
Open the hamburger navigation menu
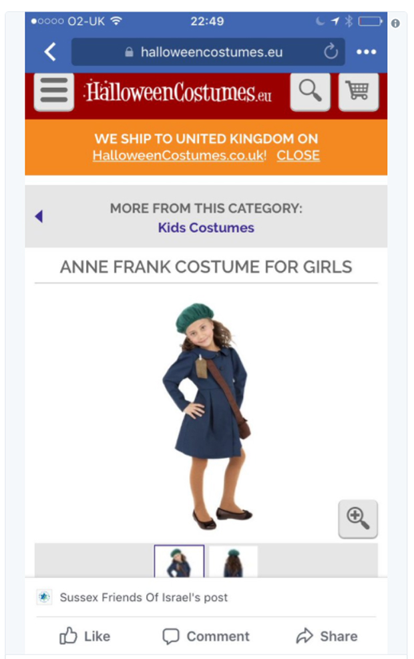coord(53,91)
